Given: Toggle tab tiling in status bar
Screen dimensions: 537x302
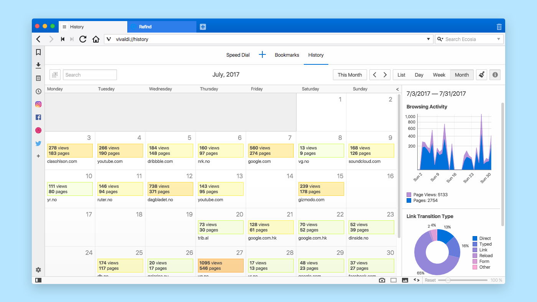Looking at the screenshot, I should point(393,280).
